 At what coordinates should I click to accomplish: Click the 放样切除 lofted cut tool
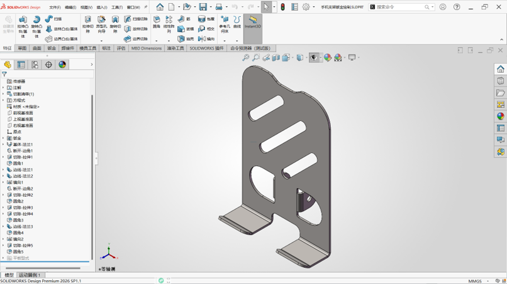[136, 29]
